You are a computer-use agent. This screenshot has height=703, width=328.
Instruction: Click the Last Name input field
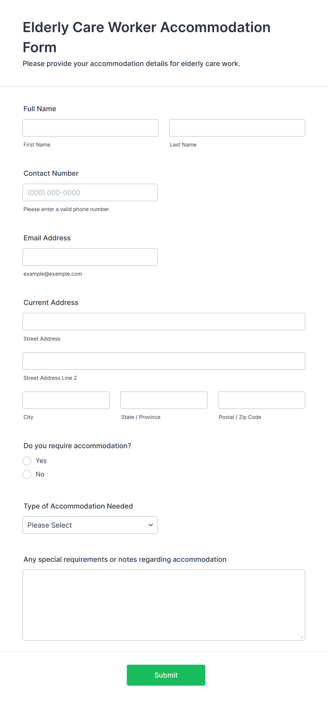tap(237, 128)
